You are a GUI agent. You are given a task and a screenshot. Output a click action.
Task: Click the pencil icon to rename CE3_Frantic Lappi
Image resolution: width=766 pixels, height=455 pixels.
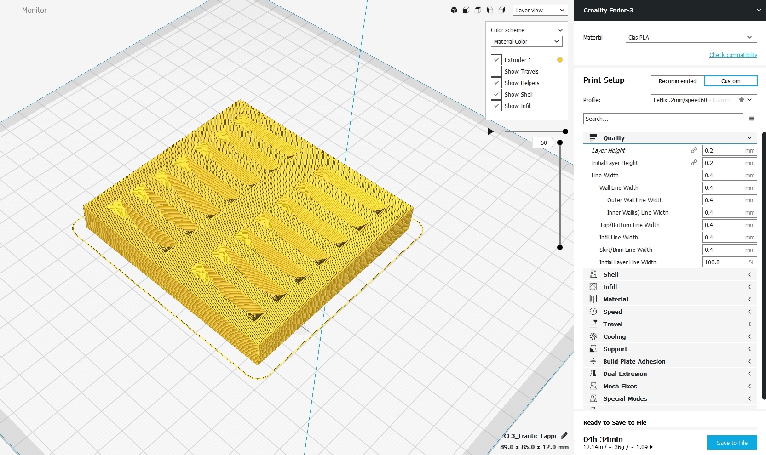click(564, 436)
